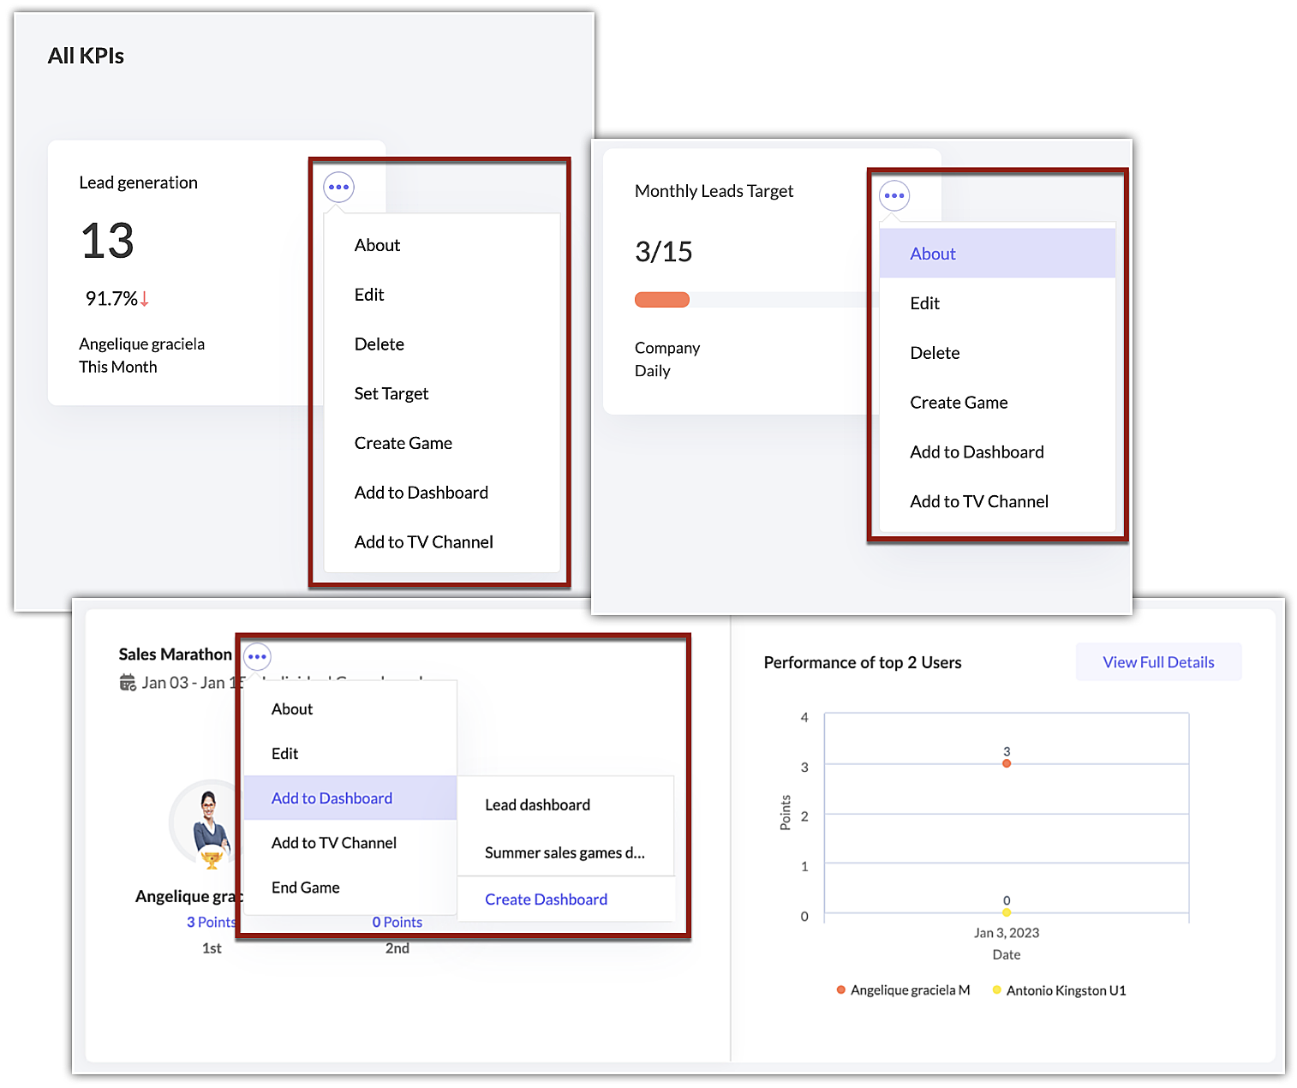Click the Create Dashboard link
1297x1088 pixels.
tap(546, 900)
